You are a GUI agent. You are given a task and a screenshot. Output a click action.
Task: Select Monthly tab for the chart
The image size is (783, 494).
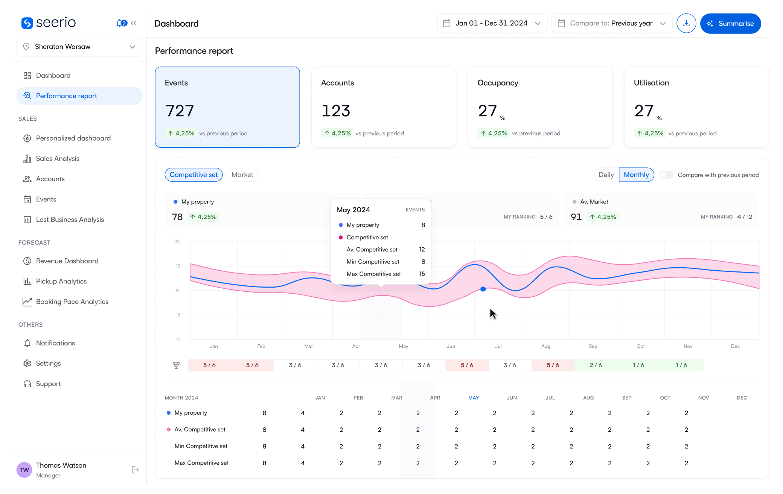coord(636,174)
